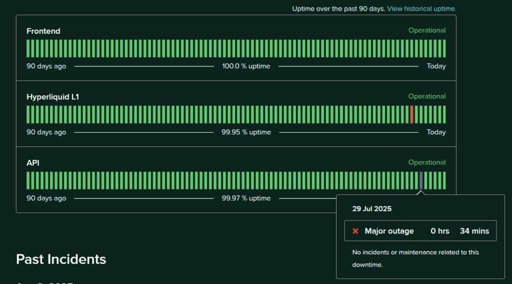This screenshot has height=284, width=512.
Task: Click the Major outage label in tooltip
Action: pyautogui.click(x=389, y=231)
